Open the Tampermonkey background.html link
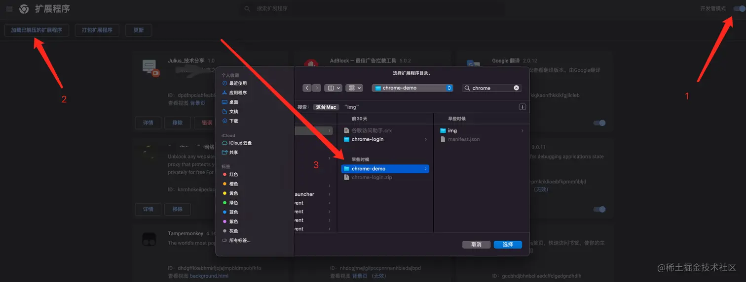Viewport: 746px width, 282px height. [209, 276]
